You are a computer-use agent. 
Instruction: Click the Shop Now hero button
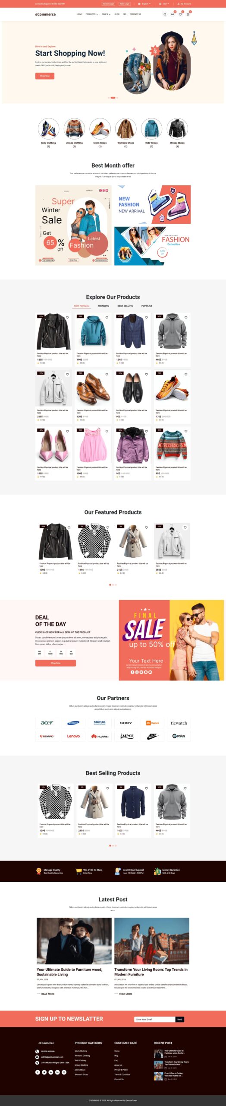(x=45, y=76)
